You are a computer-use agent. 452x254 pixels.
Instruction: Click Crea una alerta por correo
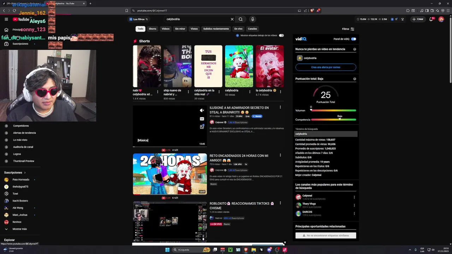(326, 67)
